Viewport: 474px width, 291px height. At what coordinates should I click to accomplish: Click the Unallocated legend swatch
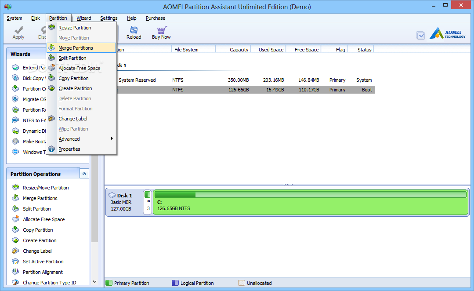coord(242,283)
